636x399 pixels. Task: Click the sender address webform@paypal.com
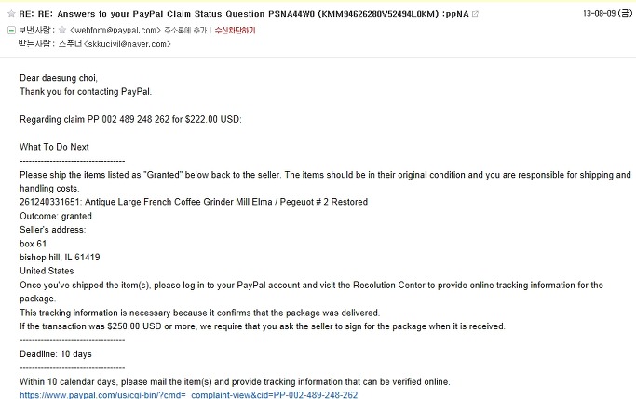pyautogui.click(x=115, y=30)
